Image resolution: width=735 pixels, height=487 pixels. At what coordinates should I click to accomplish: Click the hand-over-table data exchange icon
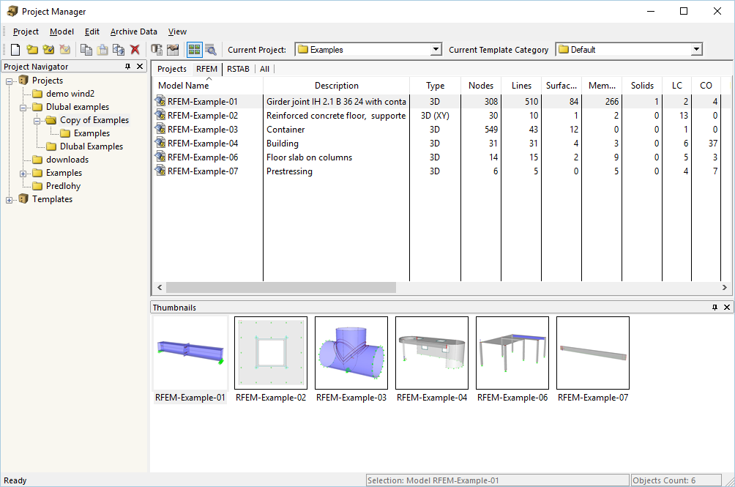[173, 49]
